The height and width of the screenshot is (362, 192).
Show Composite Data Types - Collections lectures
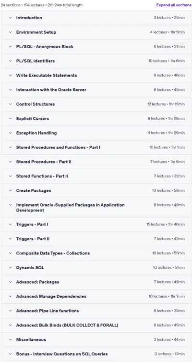click(x=96, y=253)
